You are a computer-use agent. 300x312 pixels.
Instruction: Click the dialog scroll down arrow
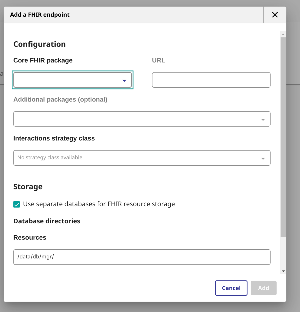pyautogui.click(x=283, y=271)
